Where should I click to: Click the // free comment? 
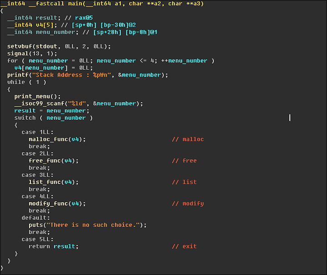click(x=184, y=161)
